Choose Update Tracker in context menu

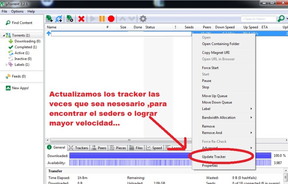pos(213,157)
